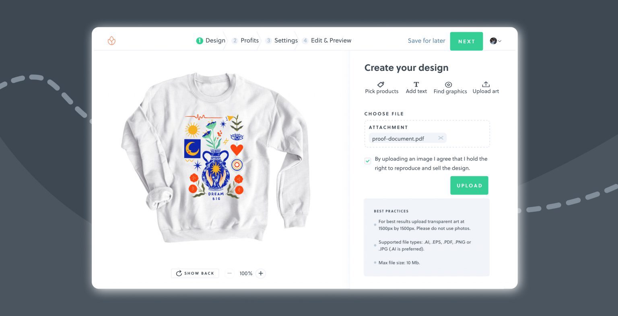
Task: Select the Pick products tool
Action: 381,88
